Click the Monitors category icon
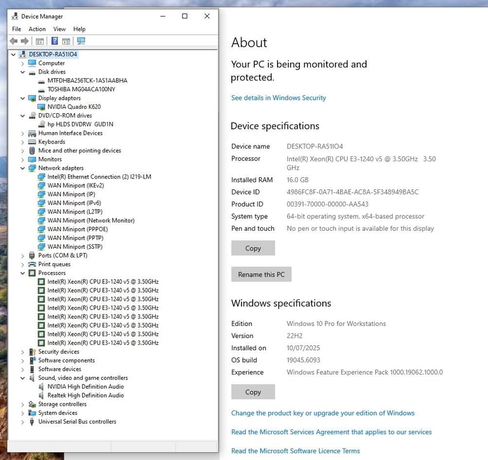This screenshot has width=488, height=460. (x=32, y=159)
